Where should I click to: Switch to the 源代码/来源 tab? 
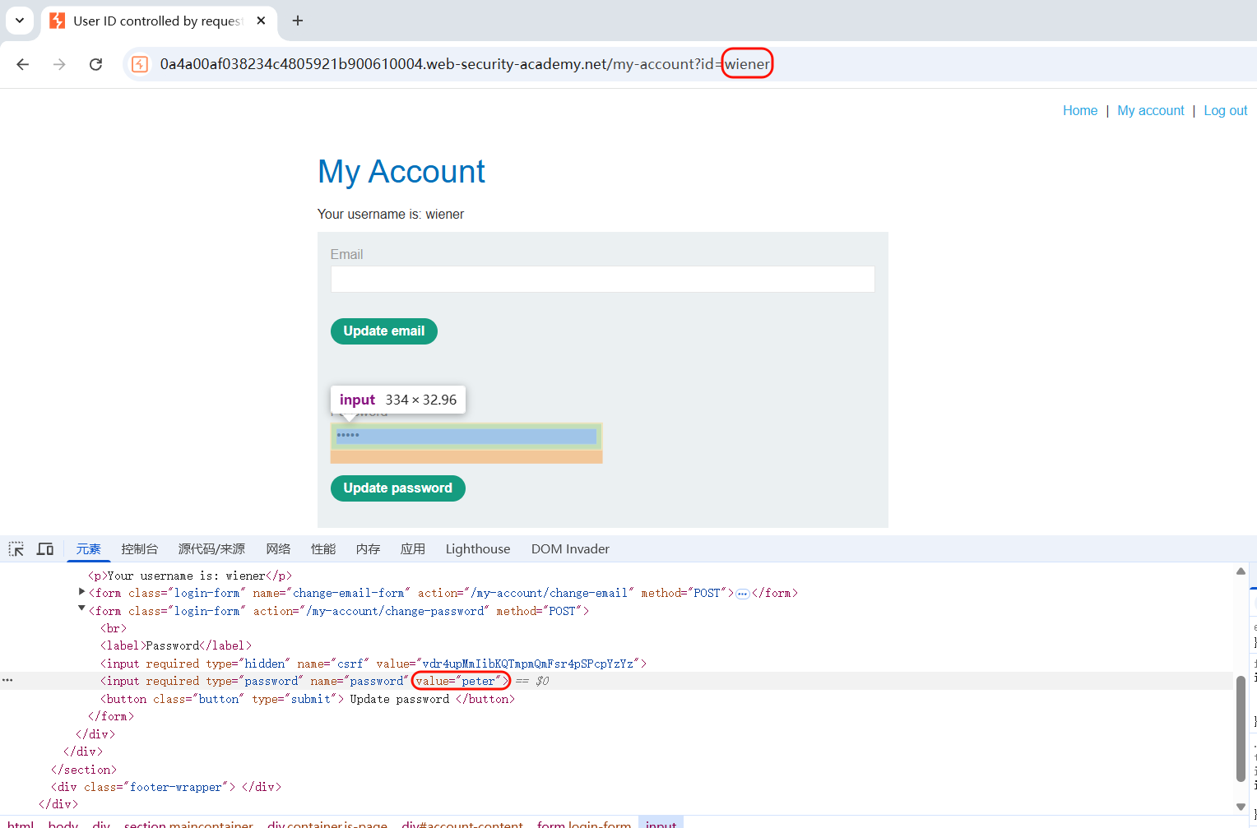(211, 548)
